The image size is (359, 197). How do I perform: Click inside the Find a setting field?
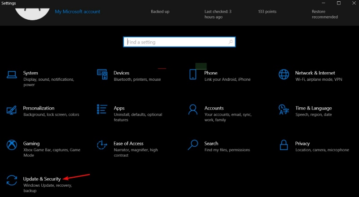[179, 42]
